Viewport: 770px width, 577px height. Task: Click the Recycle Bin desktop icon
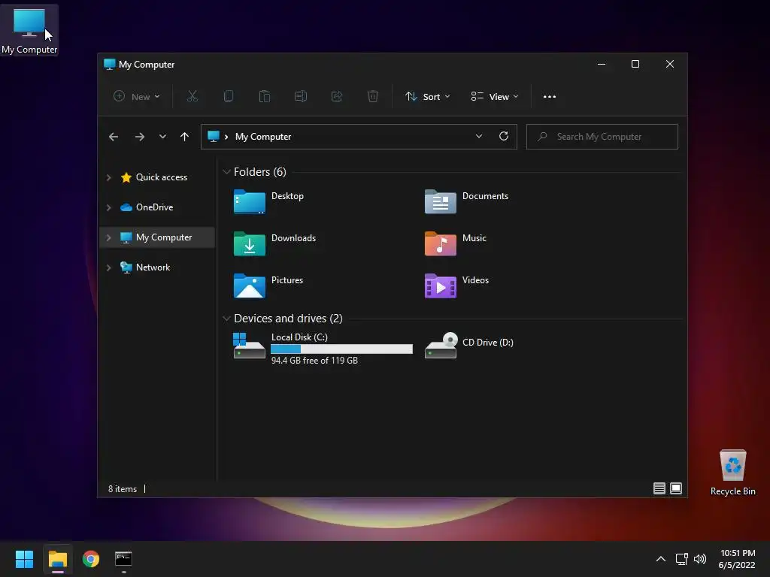(x=732, y=473)
